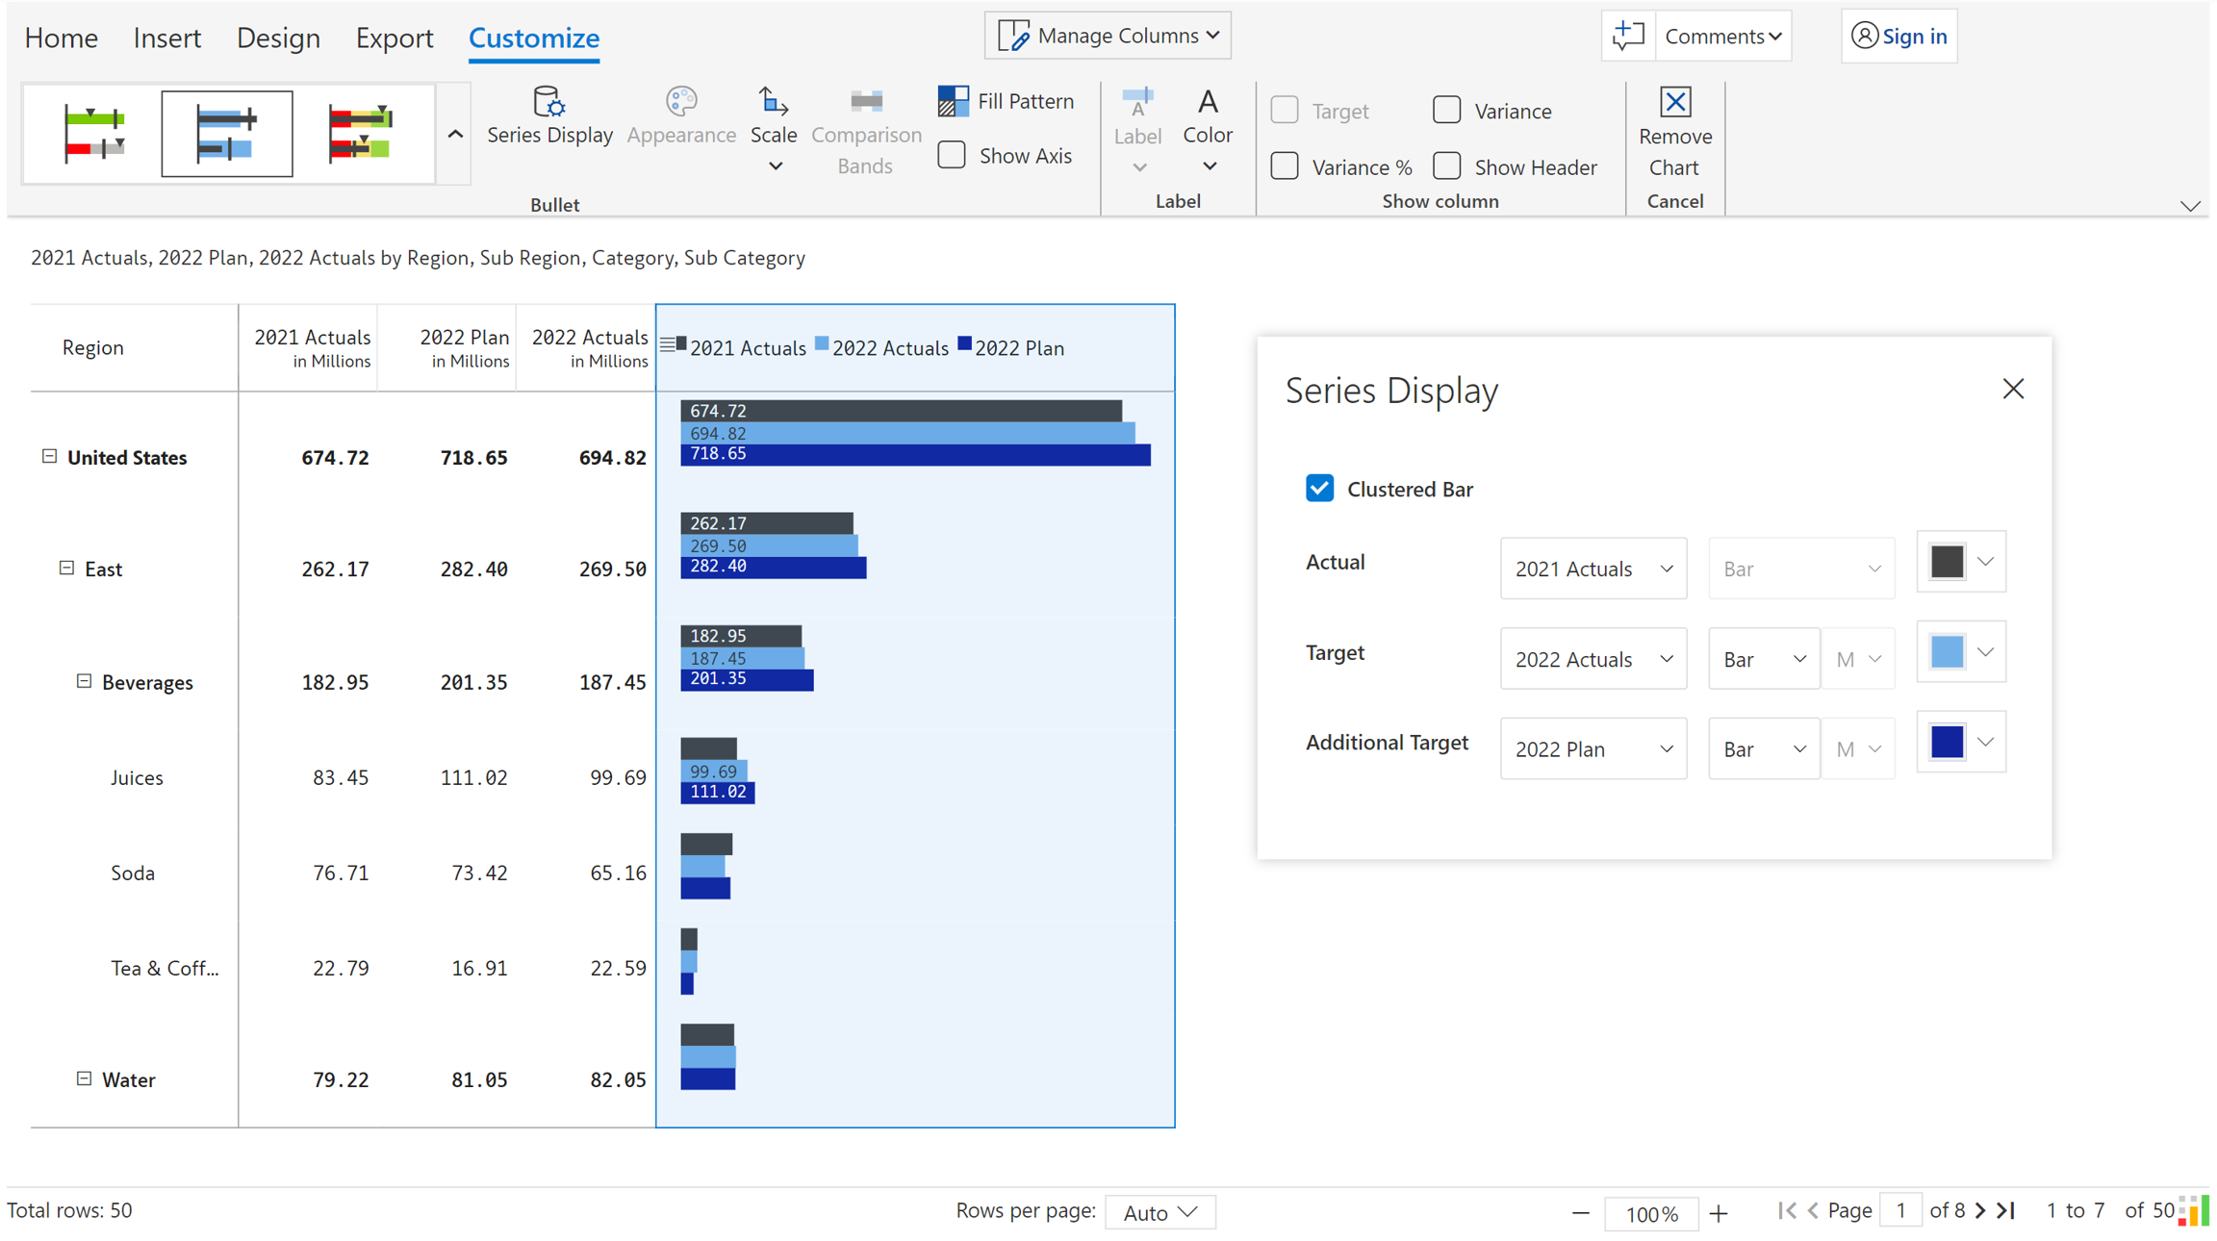
Task: Open the Export tab
Action: click(x=394, y=38)
